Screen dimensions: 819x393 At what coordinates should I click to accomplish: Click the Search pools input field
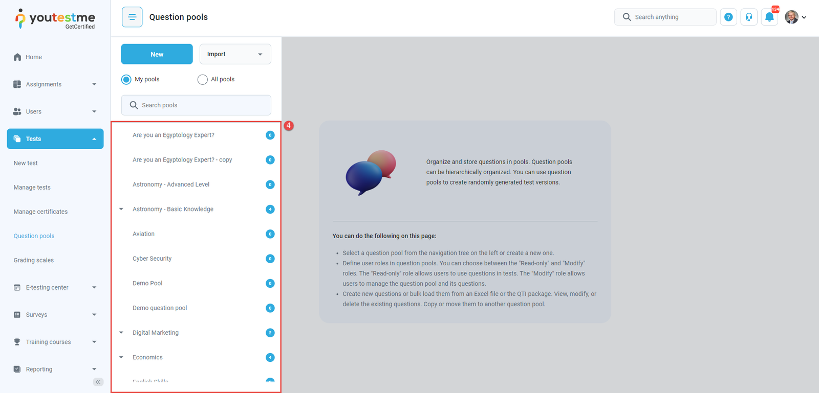tap(196, 105)
